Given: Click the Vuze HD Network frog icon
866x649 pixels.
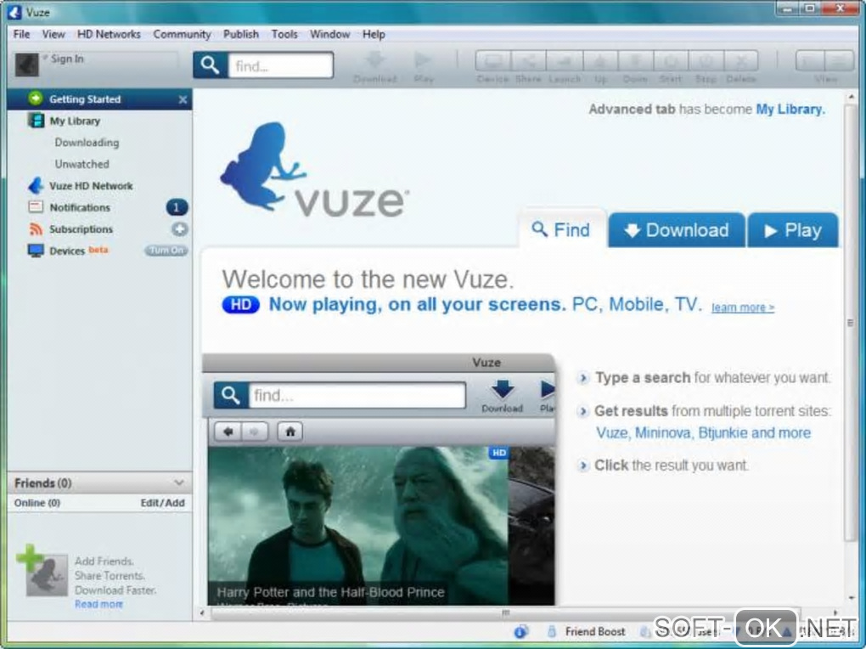Looking at the screenshot, I should (36, 185).
